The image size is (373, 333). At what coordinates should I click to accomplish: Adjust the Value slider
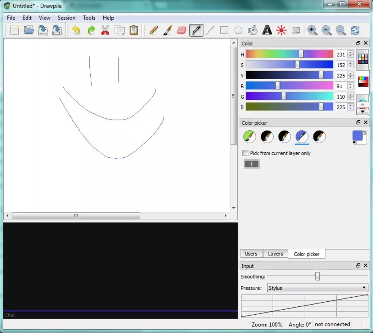click(289, 75)
